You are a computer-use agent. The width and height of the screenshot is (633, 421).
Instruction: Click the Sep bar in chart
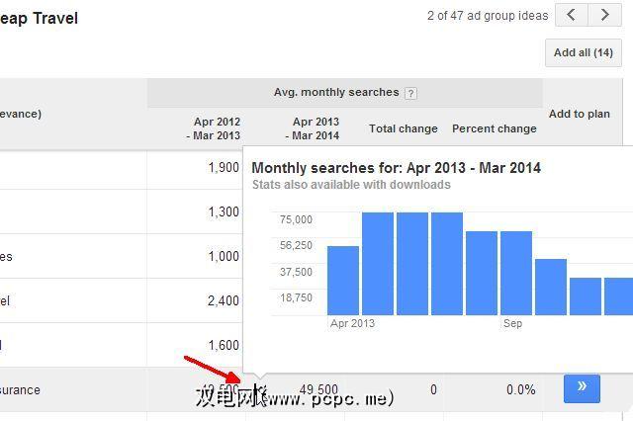click(x=516, y=273)
